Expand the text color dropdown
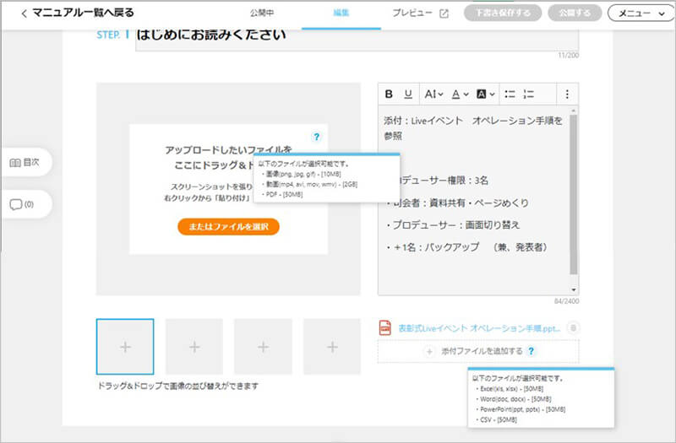The height and width of the screenshot is (443, 676). 460,95
